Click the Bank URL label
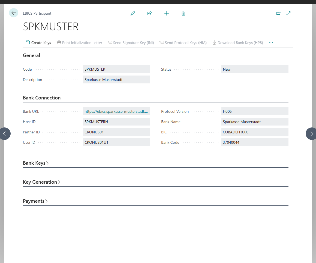The height and width of the screenshot is (263, 316). [31, 111]
